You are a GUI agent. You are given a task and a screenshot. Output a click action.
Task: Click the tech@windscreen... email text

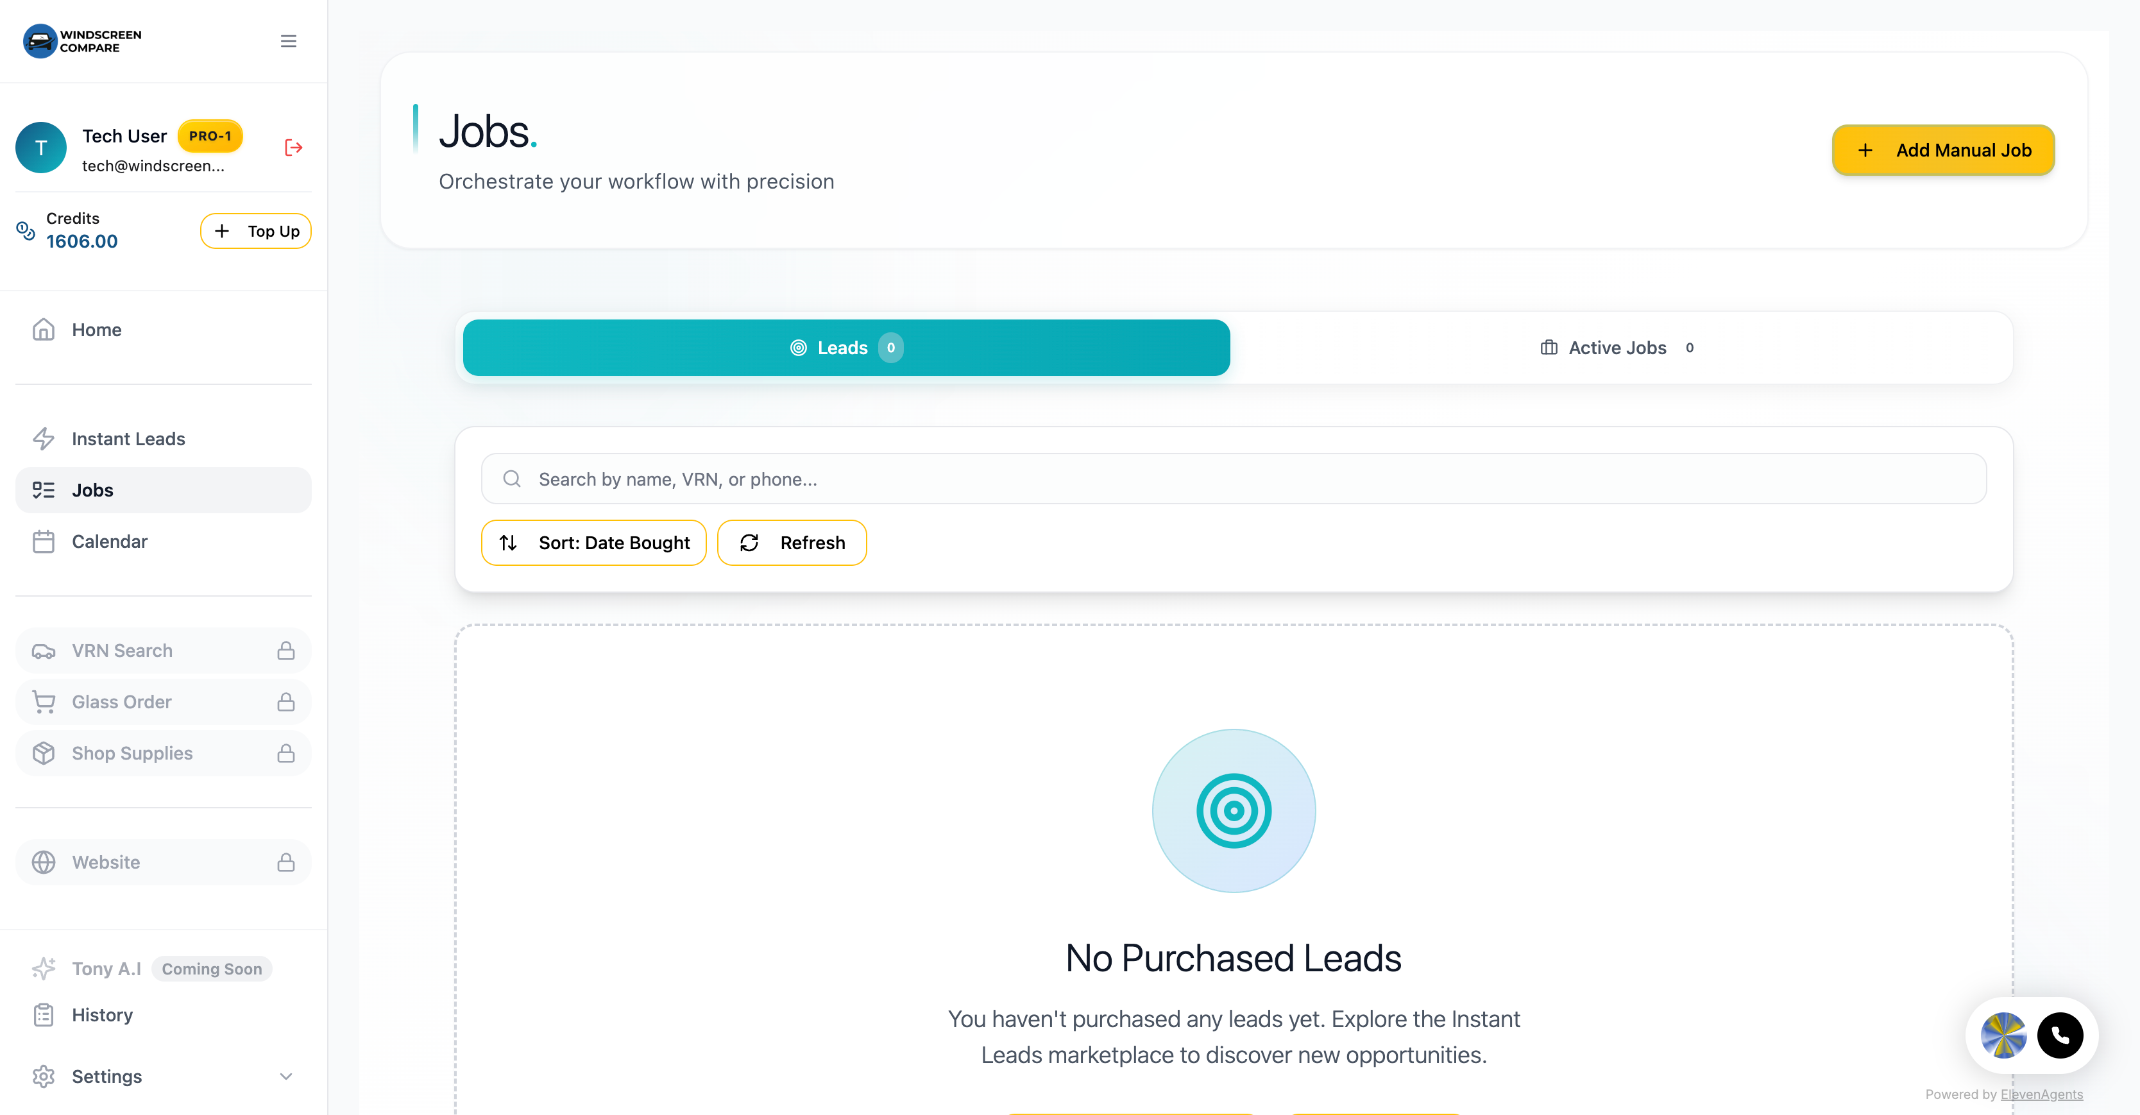pyautogui.click(x=153, y=166)
